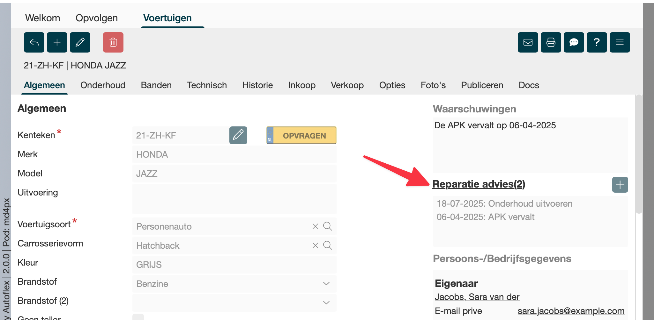The height and width of the screenshot is (320, 654).
Task: Edit the Kenteken license plate field
Action: pos(238,135)
